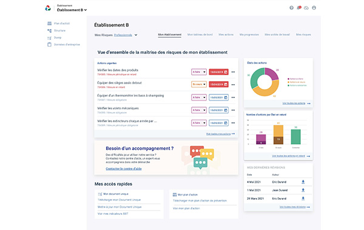
Task: Download the 29 Mars 2021 revision
Action: click(303, 199)
